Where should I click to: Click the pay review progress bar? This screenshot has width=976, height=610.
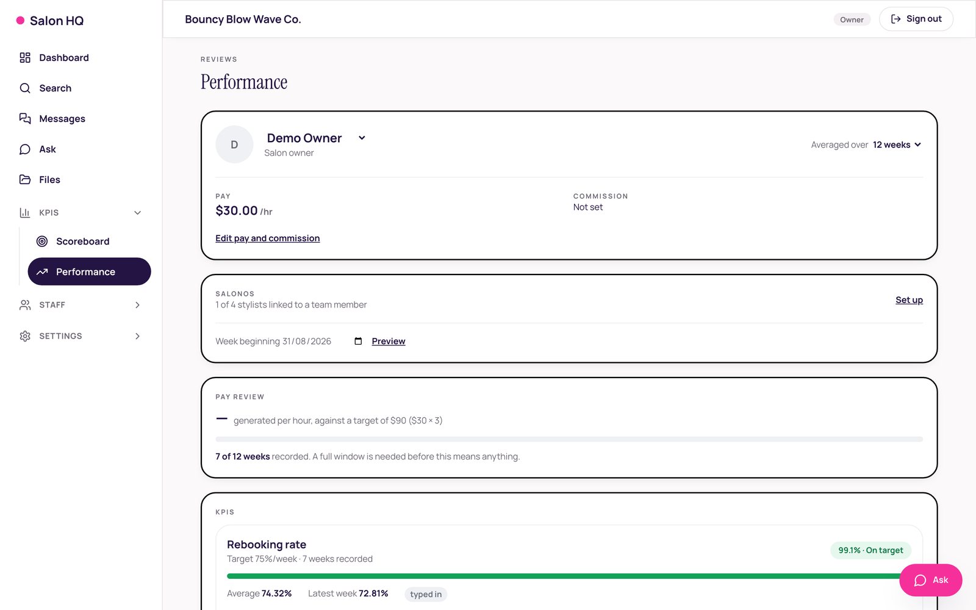[x=569, y=439]
